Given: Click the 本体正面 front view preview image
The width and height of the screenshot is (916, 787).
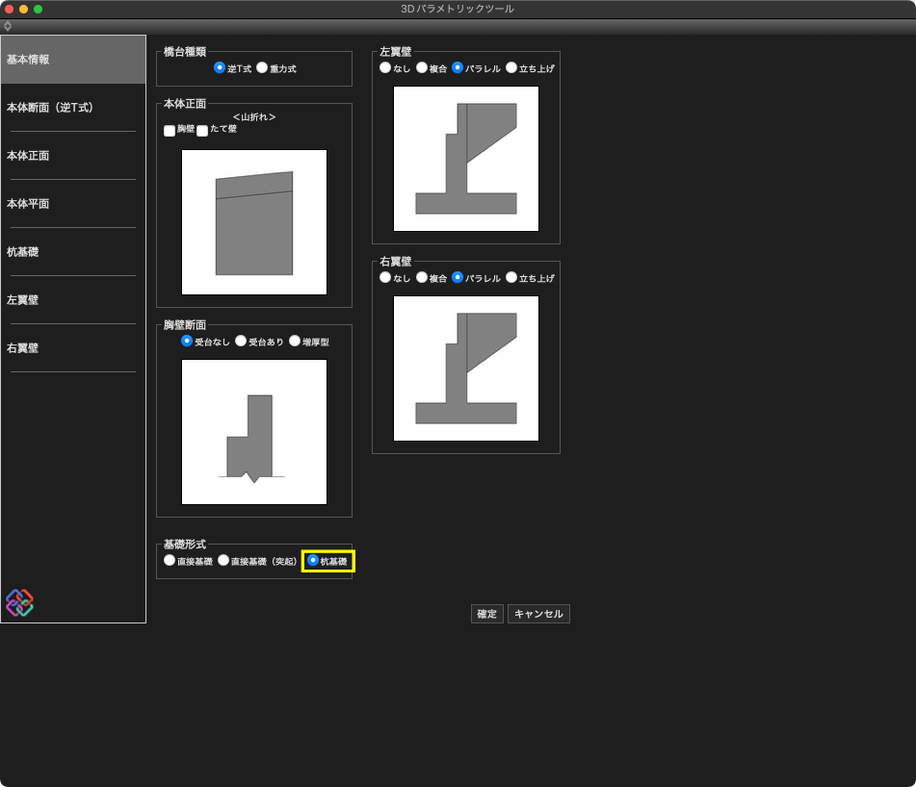Looking at the screenshot, I should (254, 222).
